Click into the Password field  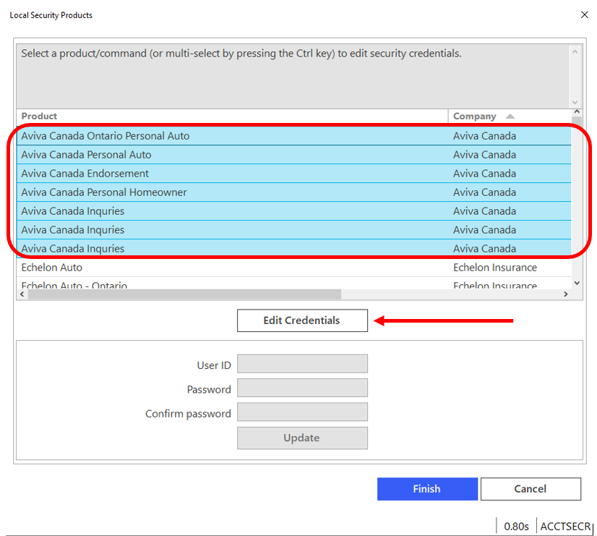click(x=302, y=388)
